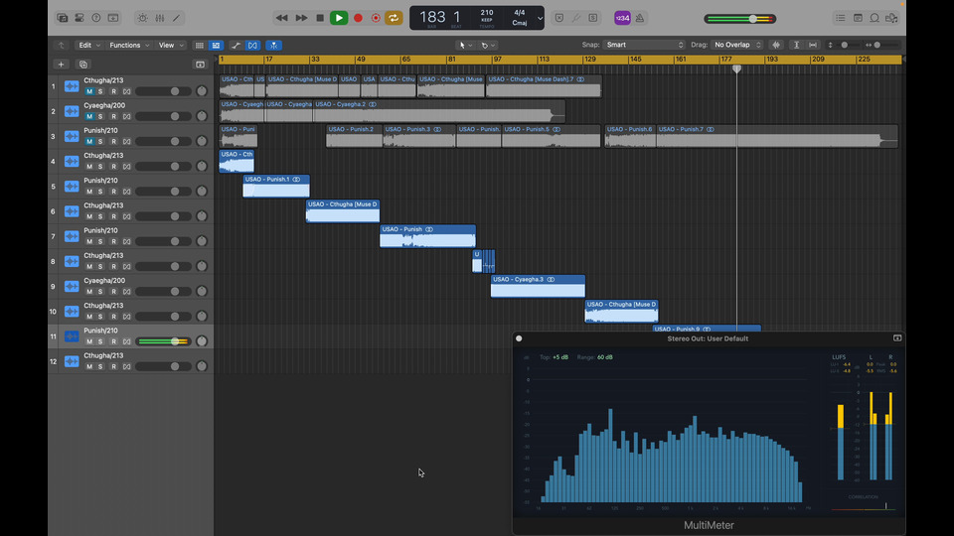
Task: Enable the Metronome click icon
Action: click(640, 18)
